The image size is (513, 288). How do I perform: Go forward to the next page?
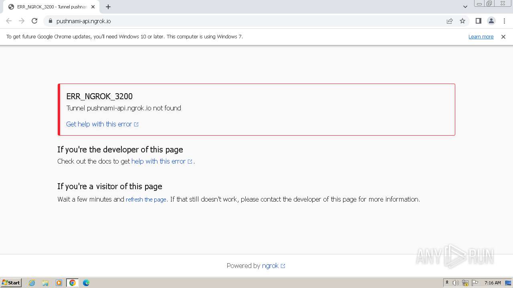(x=22, y=21)
